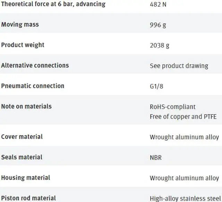Select the NBR seals value
Image resolution: width=222 pixels, height=202 pixels.
tap(155, 158)
